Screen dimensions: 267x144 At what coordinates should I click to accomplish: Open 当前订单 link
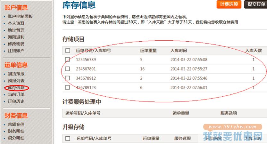coord(16,94)
